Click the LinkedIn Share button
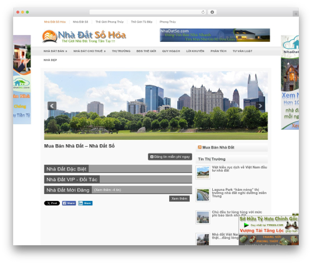312x264 pixels. tap(85, 203)
